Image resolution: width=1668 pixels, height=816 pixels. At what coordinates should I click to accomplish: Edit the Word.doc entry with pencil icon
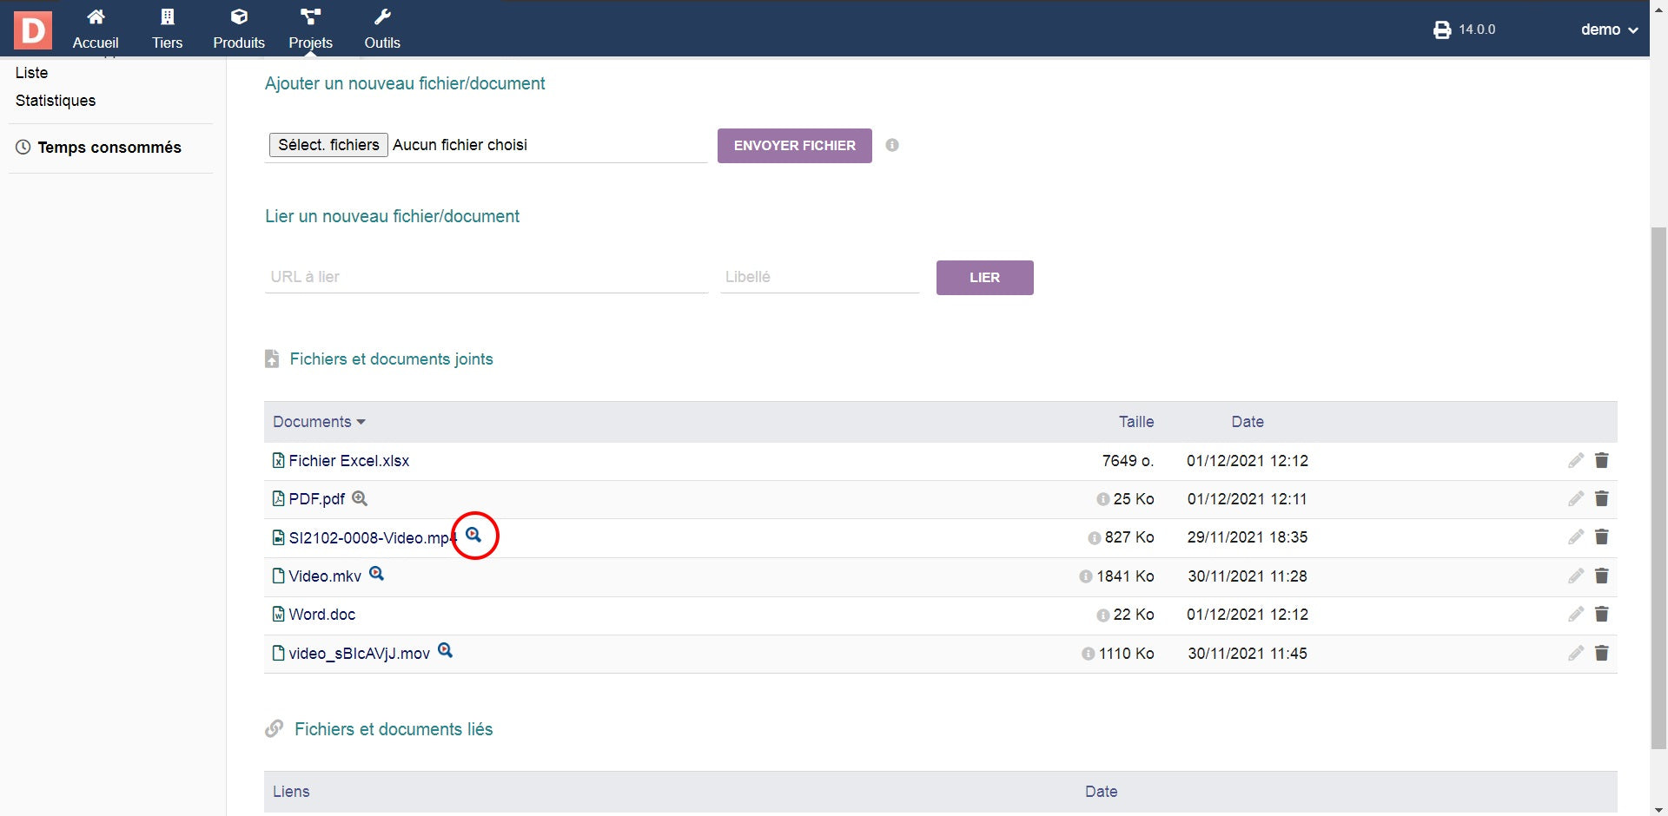[x=1575, y=615]
